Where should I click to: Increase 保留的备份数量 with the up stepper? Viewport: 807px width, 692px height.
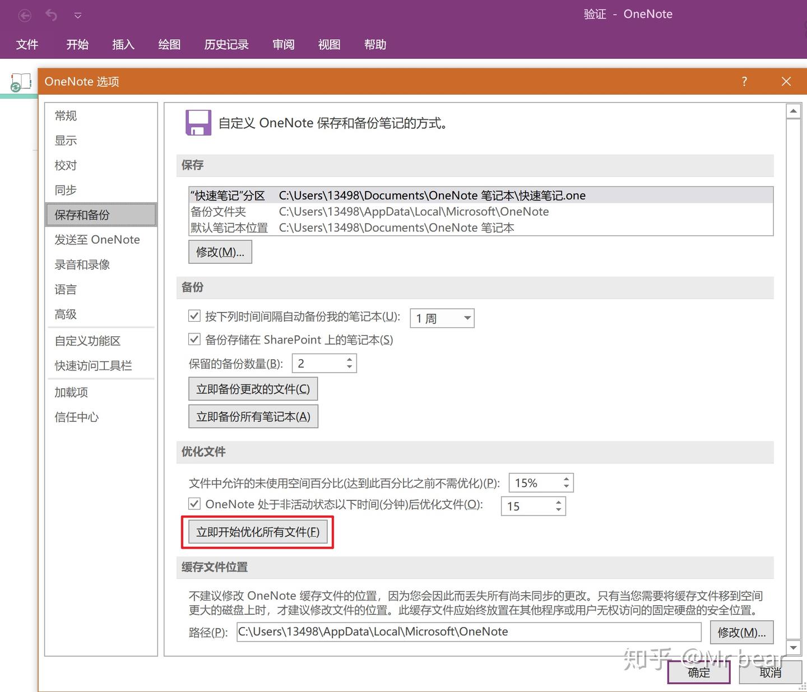[x=349, y=359]
